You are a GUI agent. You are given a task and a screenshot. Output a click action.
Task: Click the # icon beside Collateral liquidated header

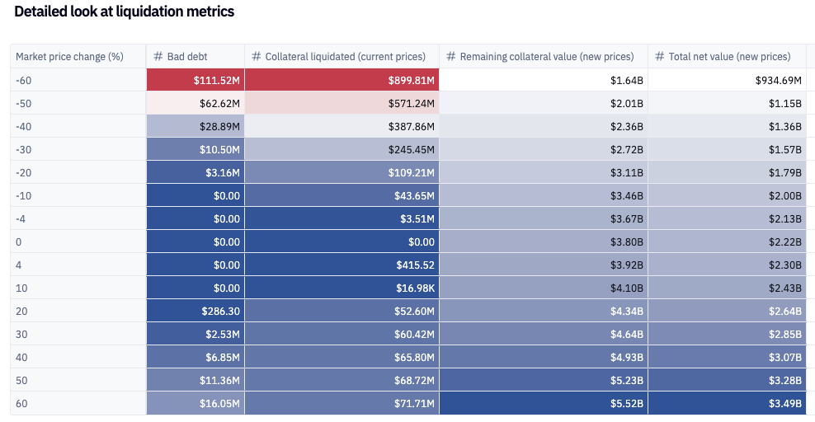pos(257,57)
